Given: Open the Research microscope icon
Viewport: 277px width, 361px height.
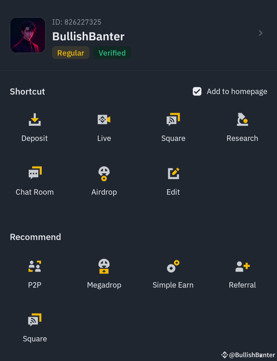Looking at the screenshot, I should pyautogui.click(x=242, y=120).
